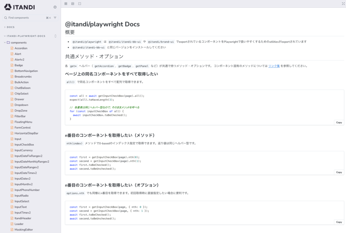Click the expand/collapse all arrows beside ITANDI-PLAYWRIGHT-DOCS

[x=55, y=36]
